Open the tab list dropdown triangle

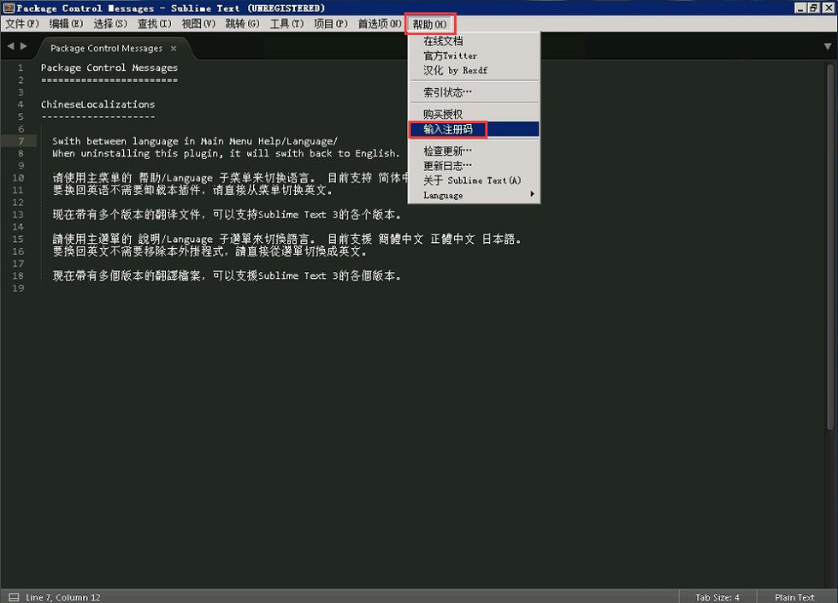click(x=828, y=46)
